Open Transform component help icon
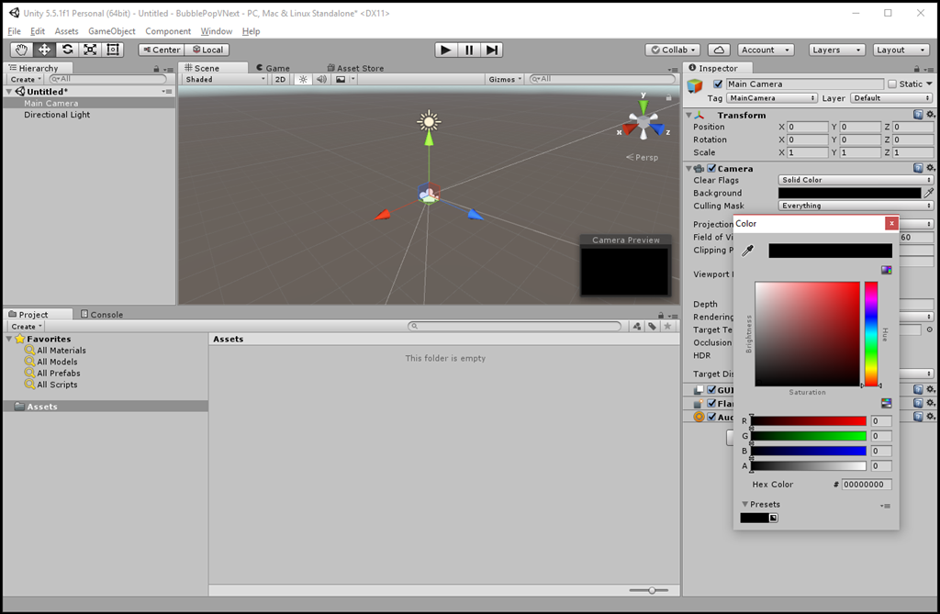The image size is (940, 614). point(918,115)
